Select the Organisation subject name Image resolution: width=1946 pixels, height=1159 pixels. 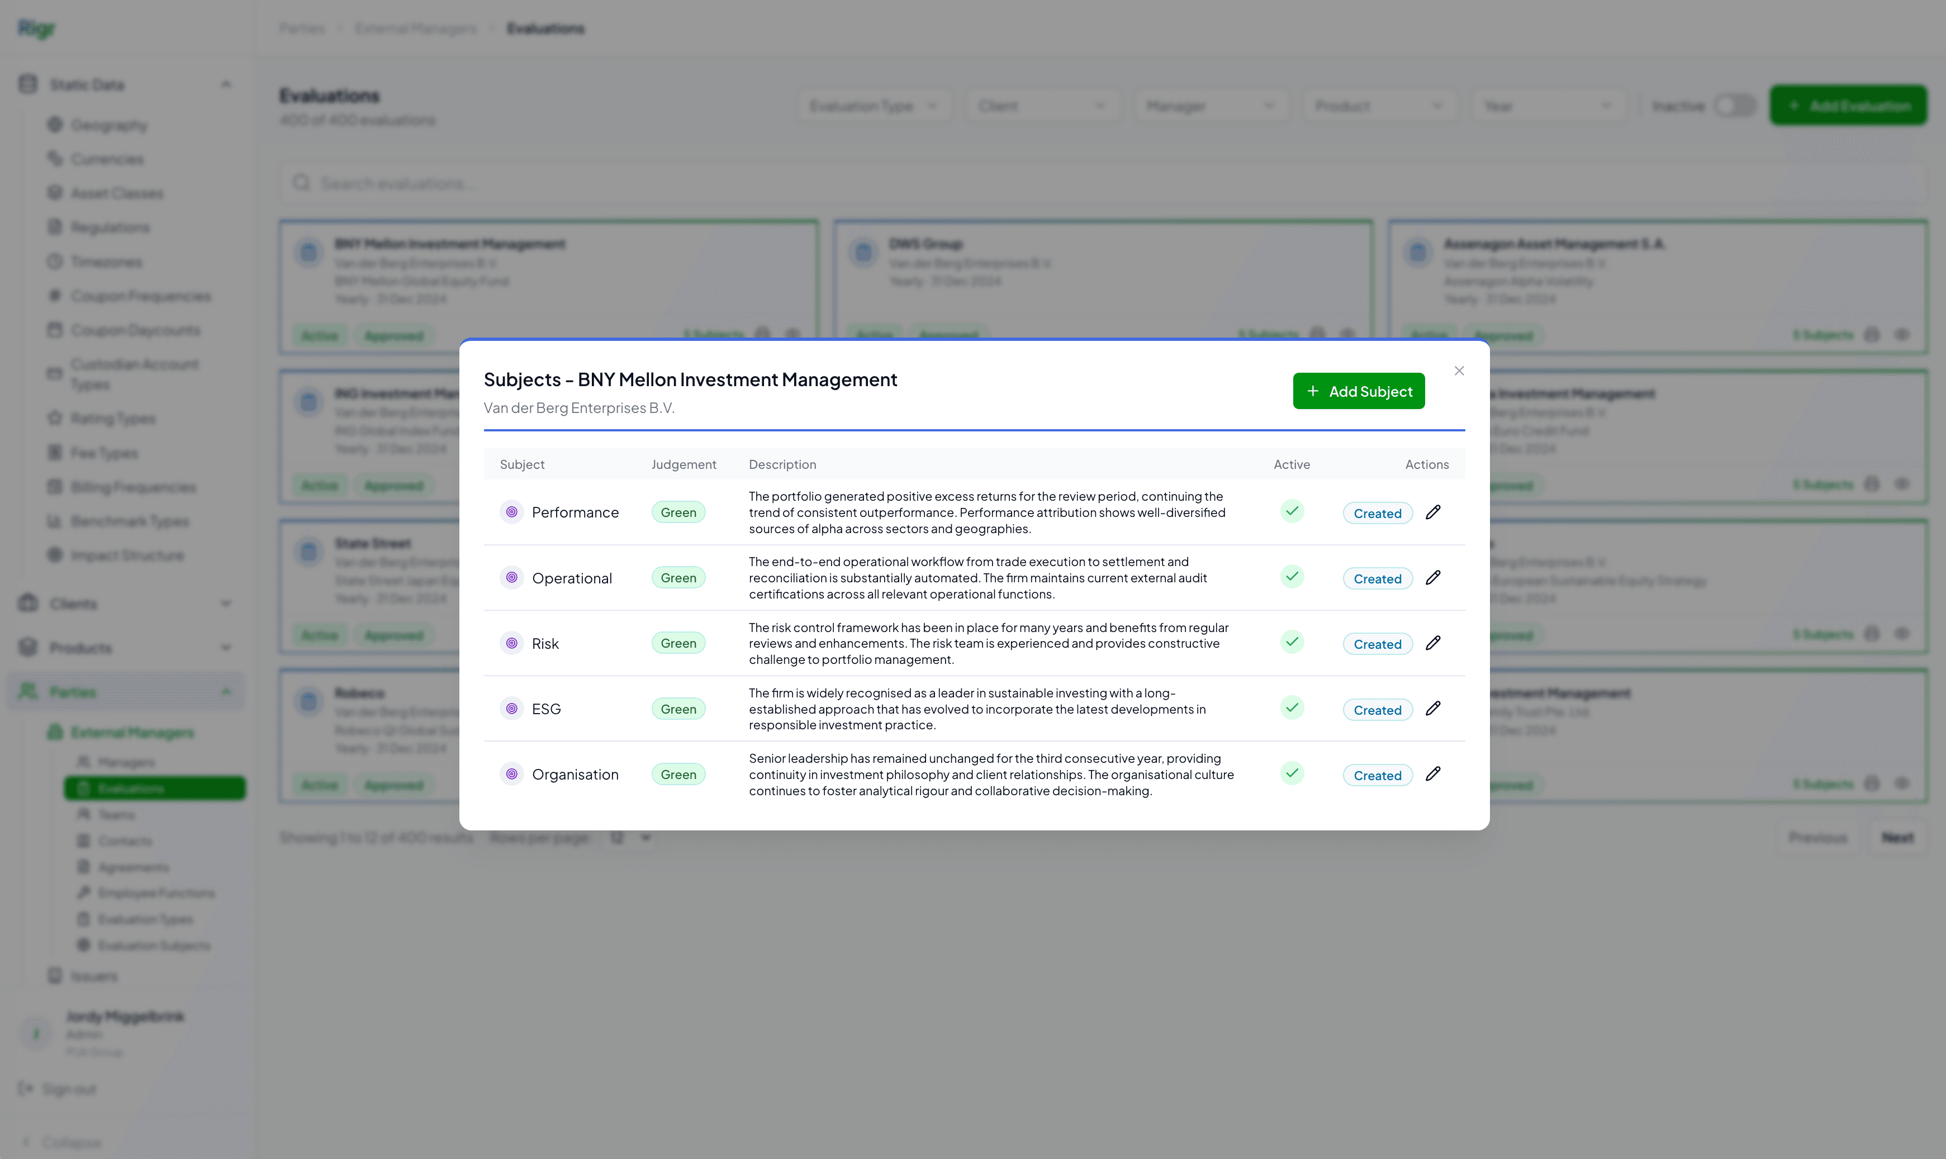point(575,775)
